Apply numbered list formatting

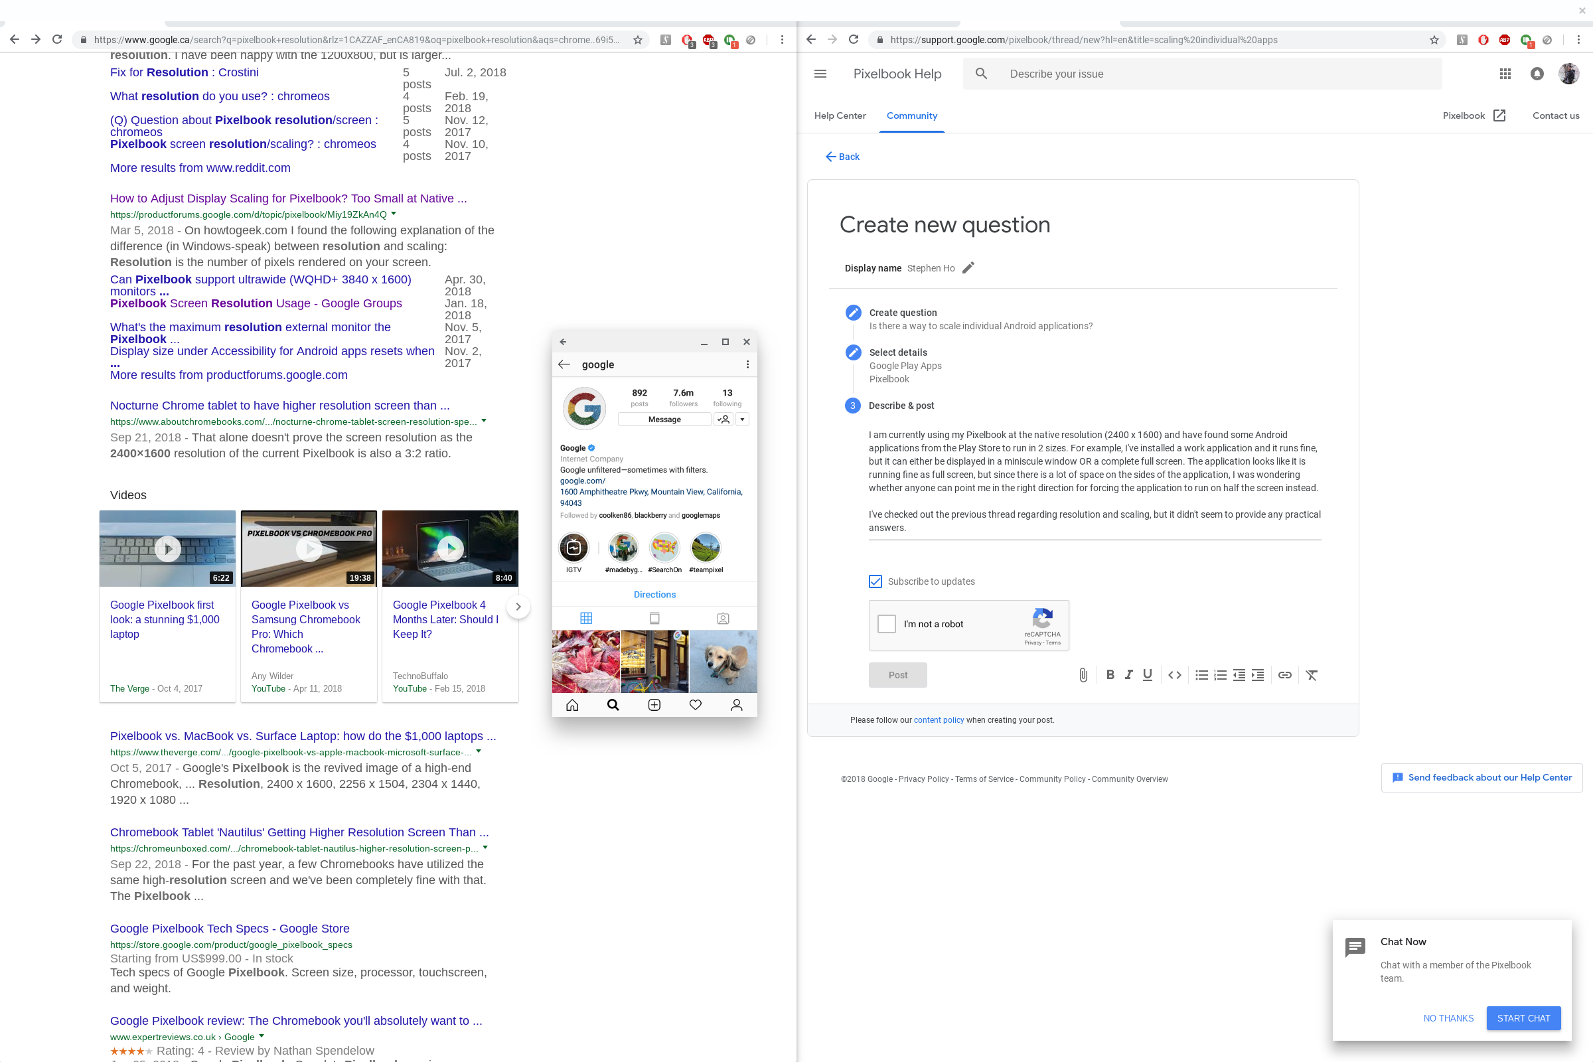pos(1221,674)
